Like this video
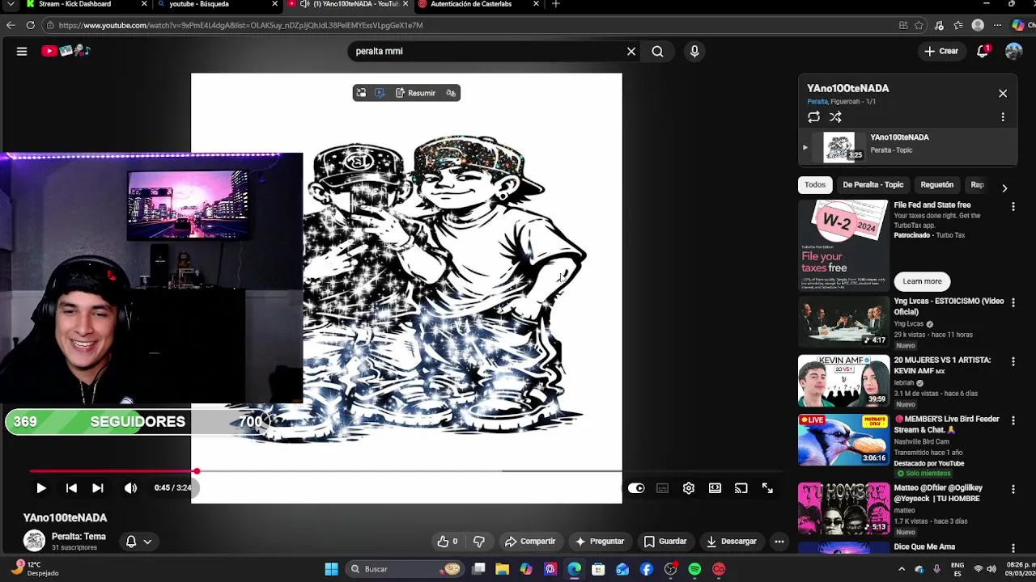Image resolution: width=1036 pixels, height=582 pixels. (448, 542)
